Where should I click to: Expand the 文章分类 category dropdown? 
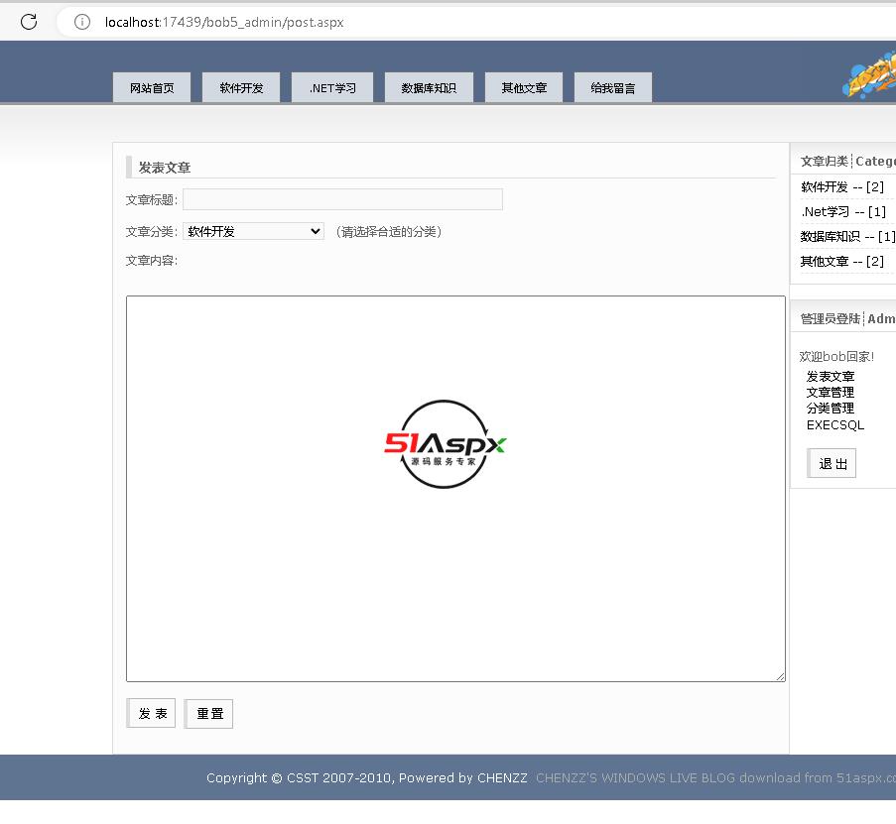(x=253, y=231)
